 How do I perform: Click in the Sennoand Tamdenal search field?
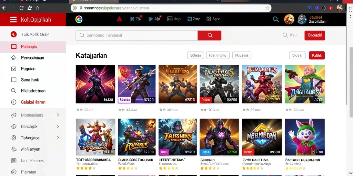pyautogui.click(x=137, y=35)
